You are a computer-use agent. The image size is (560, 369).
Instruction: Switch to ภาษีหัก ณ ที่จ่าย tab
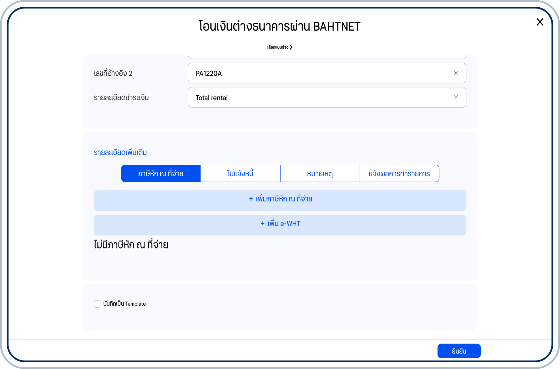(161, 173)
